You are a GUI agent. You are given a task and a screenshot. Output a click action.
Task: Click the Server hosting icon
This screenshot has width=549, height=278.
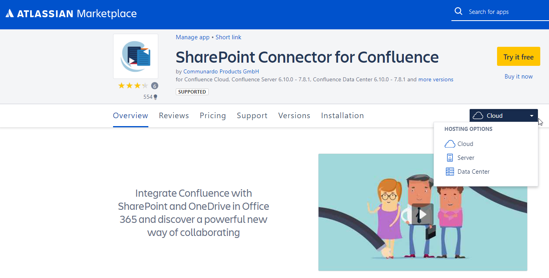(x=449, y=158)
